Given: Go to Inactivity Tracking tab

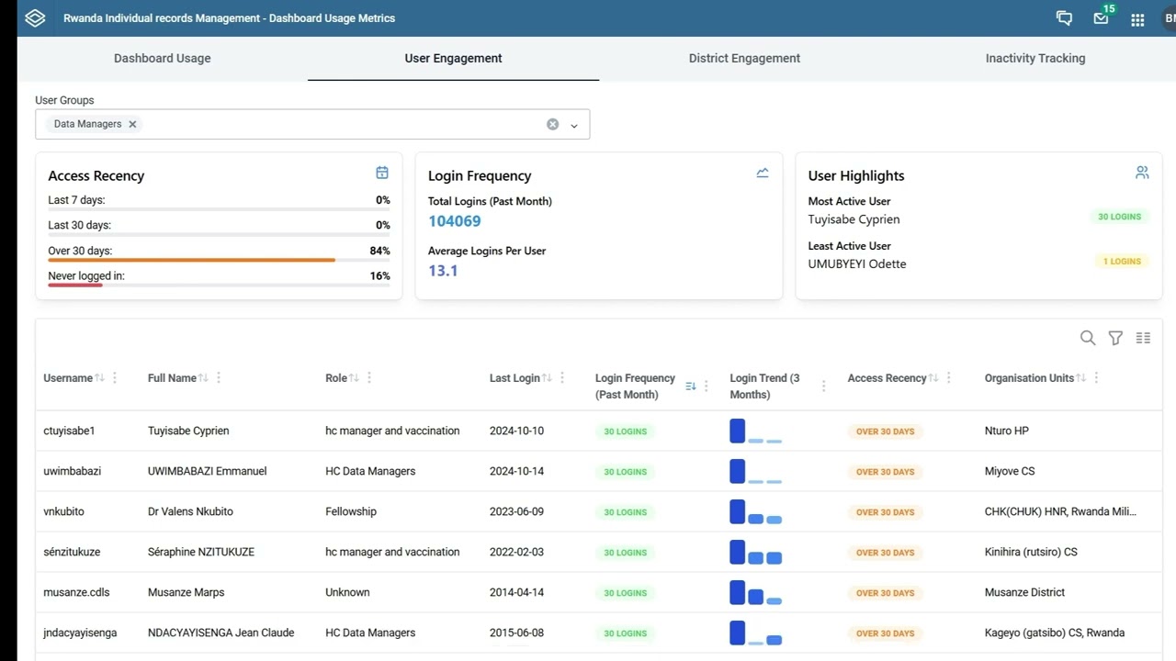Looking at the screenshot, I should (x=1035, y=58).
